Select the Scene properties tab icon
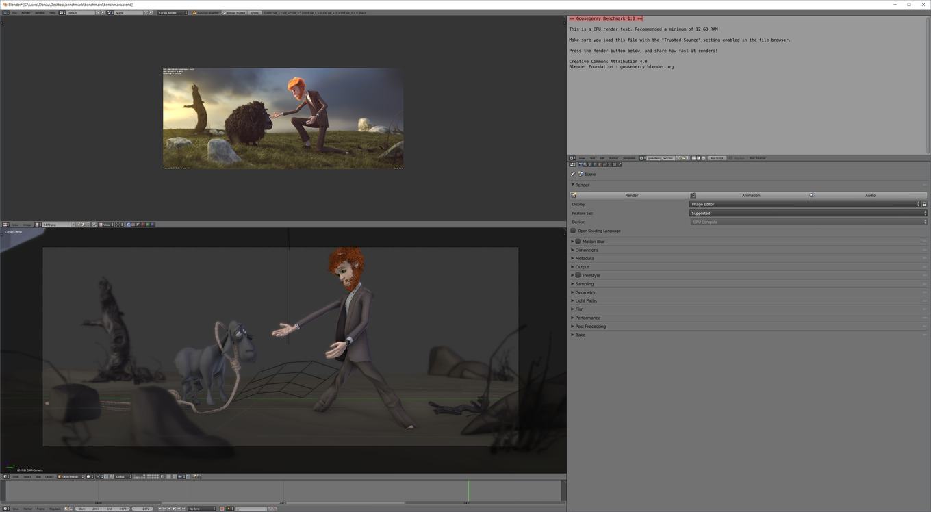 pos(590,164)
